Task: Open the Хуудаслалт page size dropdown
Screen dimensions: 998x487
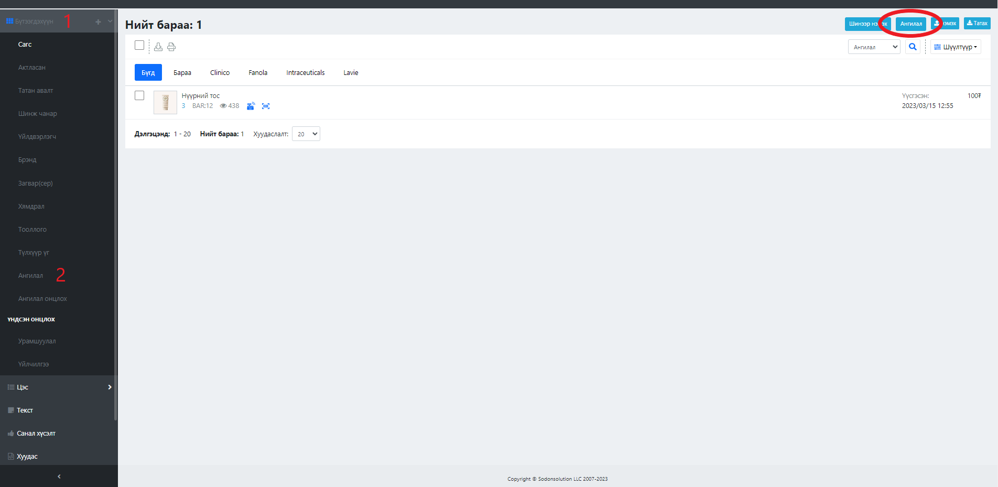Action: point(306,134)
